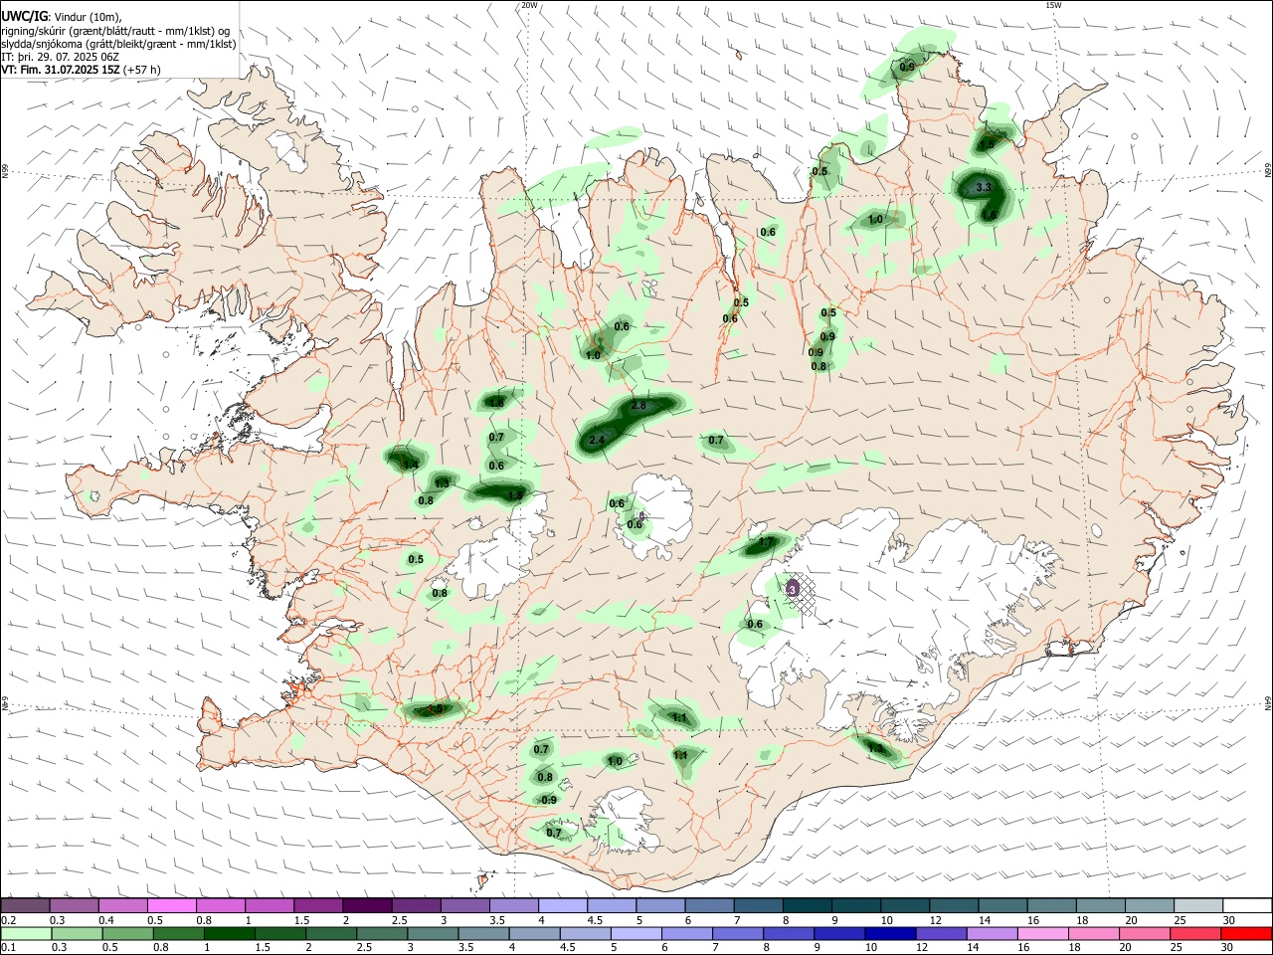Click the purple 3 snow marker on the glacier
Viewport: 1273px width, 955px height.
click(792, 589)
